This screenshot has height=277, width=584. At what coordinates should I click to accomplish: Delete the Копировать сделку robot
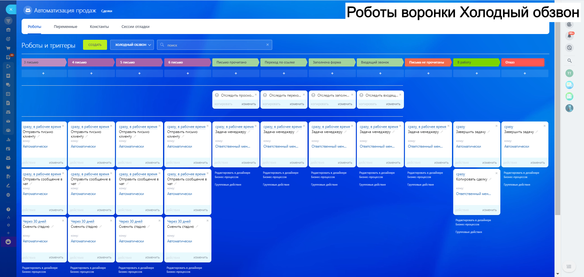coord(496,173)
